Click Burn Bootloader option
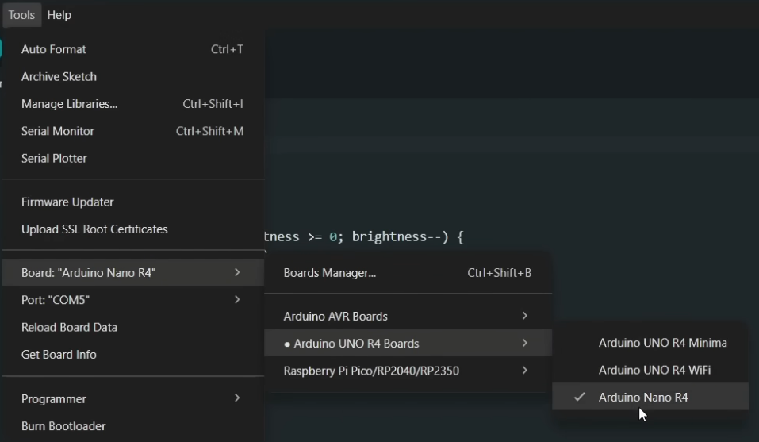Viewport: 759px width, 442px height. 63,426
